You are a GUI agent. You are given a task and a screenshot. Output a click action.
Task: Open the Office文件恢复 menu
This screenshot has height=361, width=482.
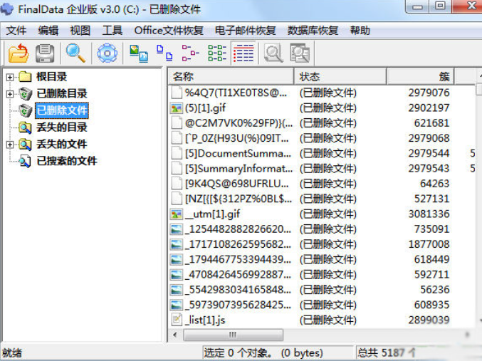point(169,31)
